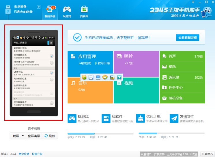Viewport: 215px width, 157px height.
Task: Click the 任务中心 download arrow icon
Action: 164,87
